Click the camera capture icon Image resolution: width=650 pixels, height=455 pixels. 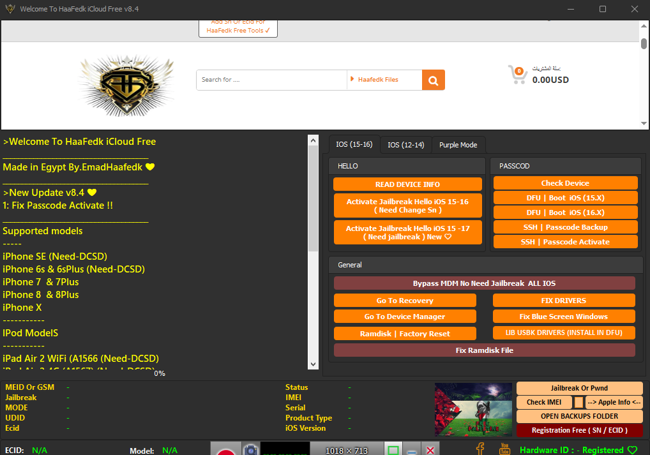[251, 450]
